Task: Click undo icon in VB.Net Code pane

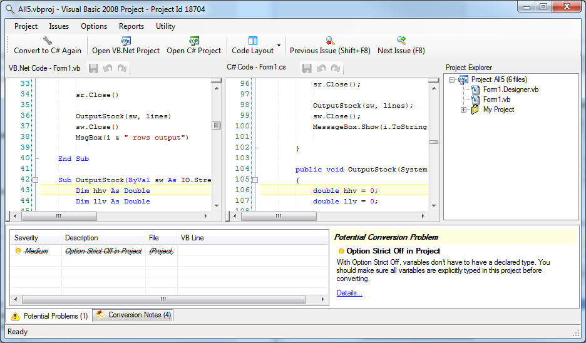Action: pos(108,68)
